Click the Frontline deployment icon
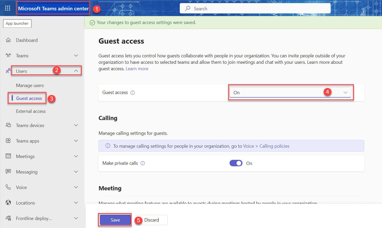Viewport: 382px width, 228px height. 8,218
